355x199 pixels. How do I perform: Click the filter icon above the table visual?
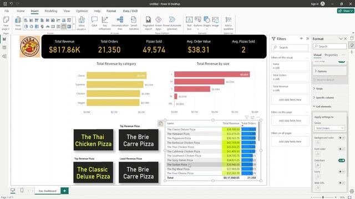click(246, 117)
